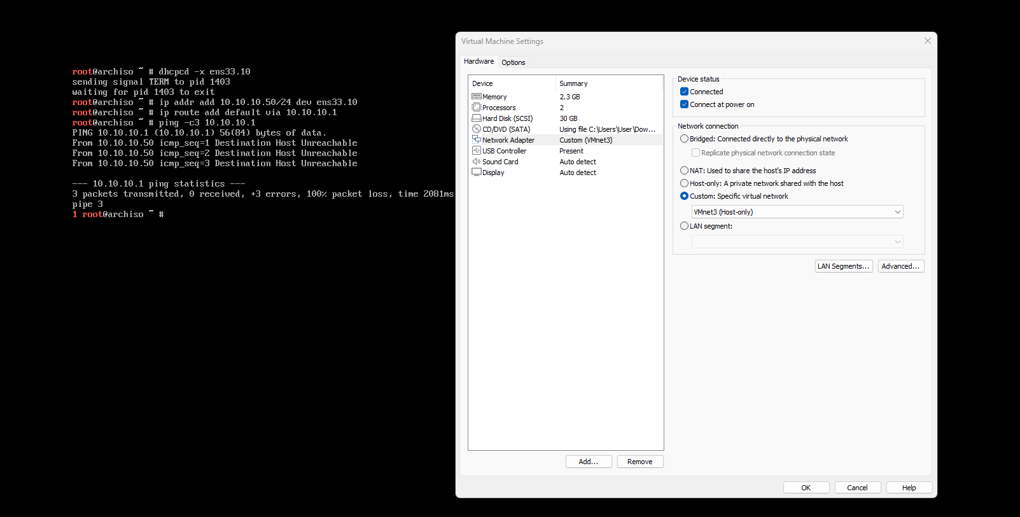Screen dimensions: 1020x517
Task: Click the LAN Segments... button
Action: click(x=843, y=266)
